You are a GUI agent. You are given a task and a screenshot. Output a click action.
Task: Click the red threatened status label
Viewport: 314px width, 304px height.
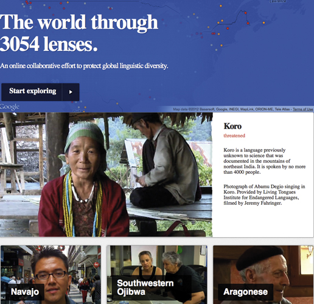tap(234, 136)
